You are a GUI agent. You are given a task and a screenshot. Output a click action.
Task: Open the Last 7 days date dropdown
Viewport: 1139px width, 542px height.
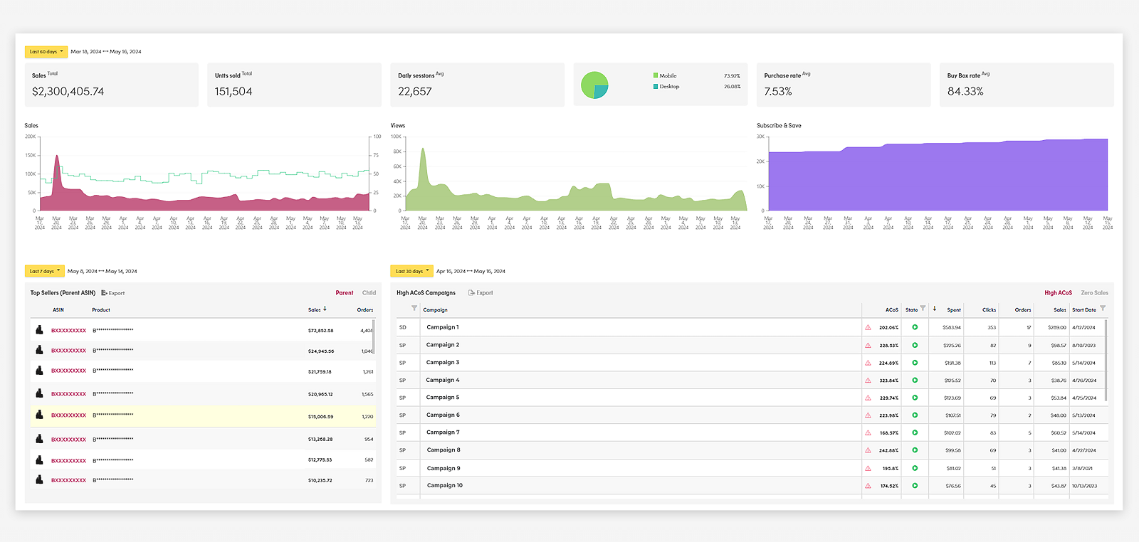pyautogui.click(x=45, y=271)
